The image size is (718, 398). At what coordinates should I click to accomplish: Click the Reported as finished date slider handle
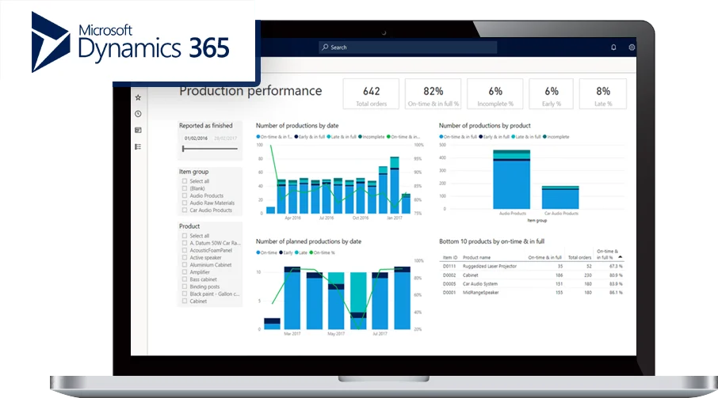pyautogui.click(x=184, y=148)
